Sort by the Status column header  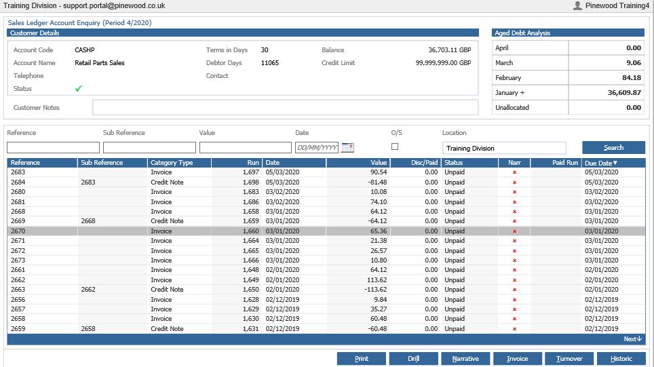(x=469, y=163)
